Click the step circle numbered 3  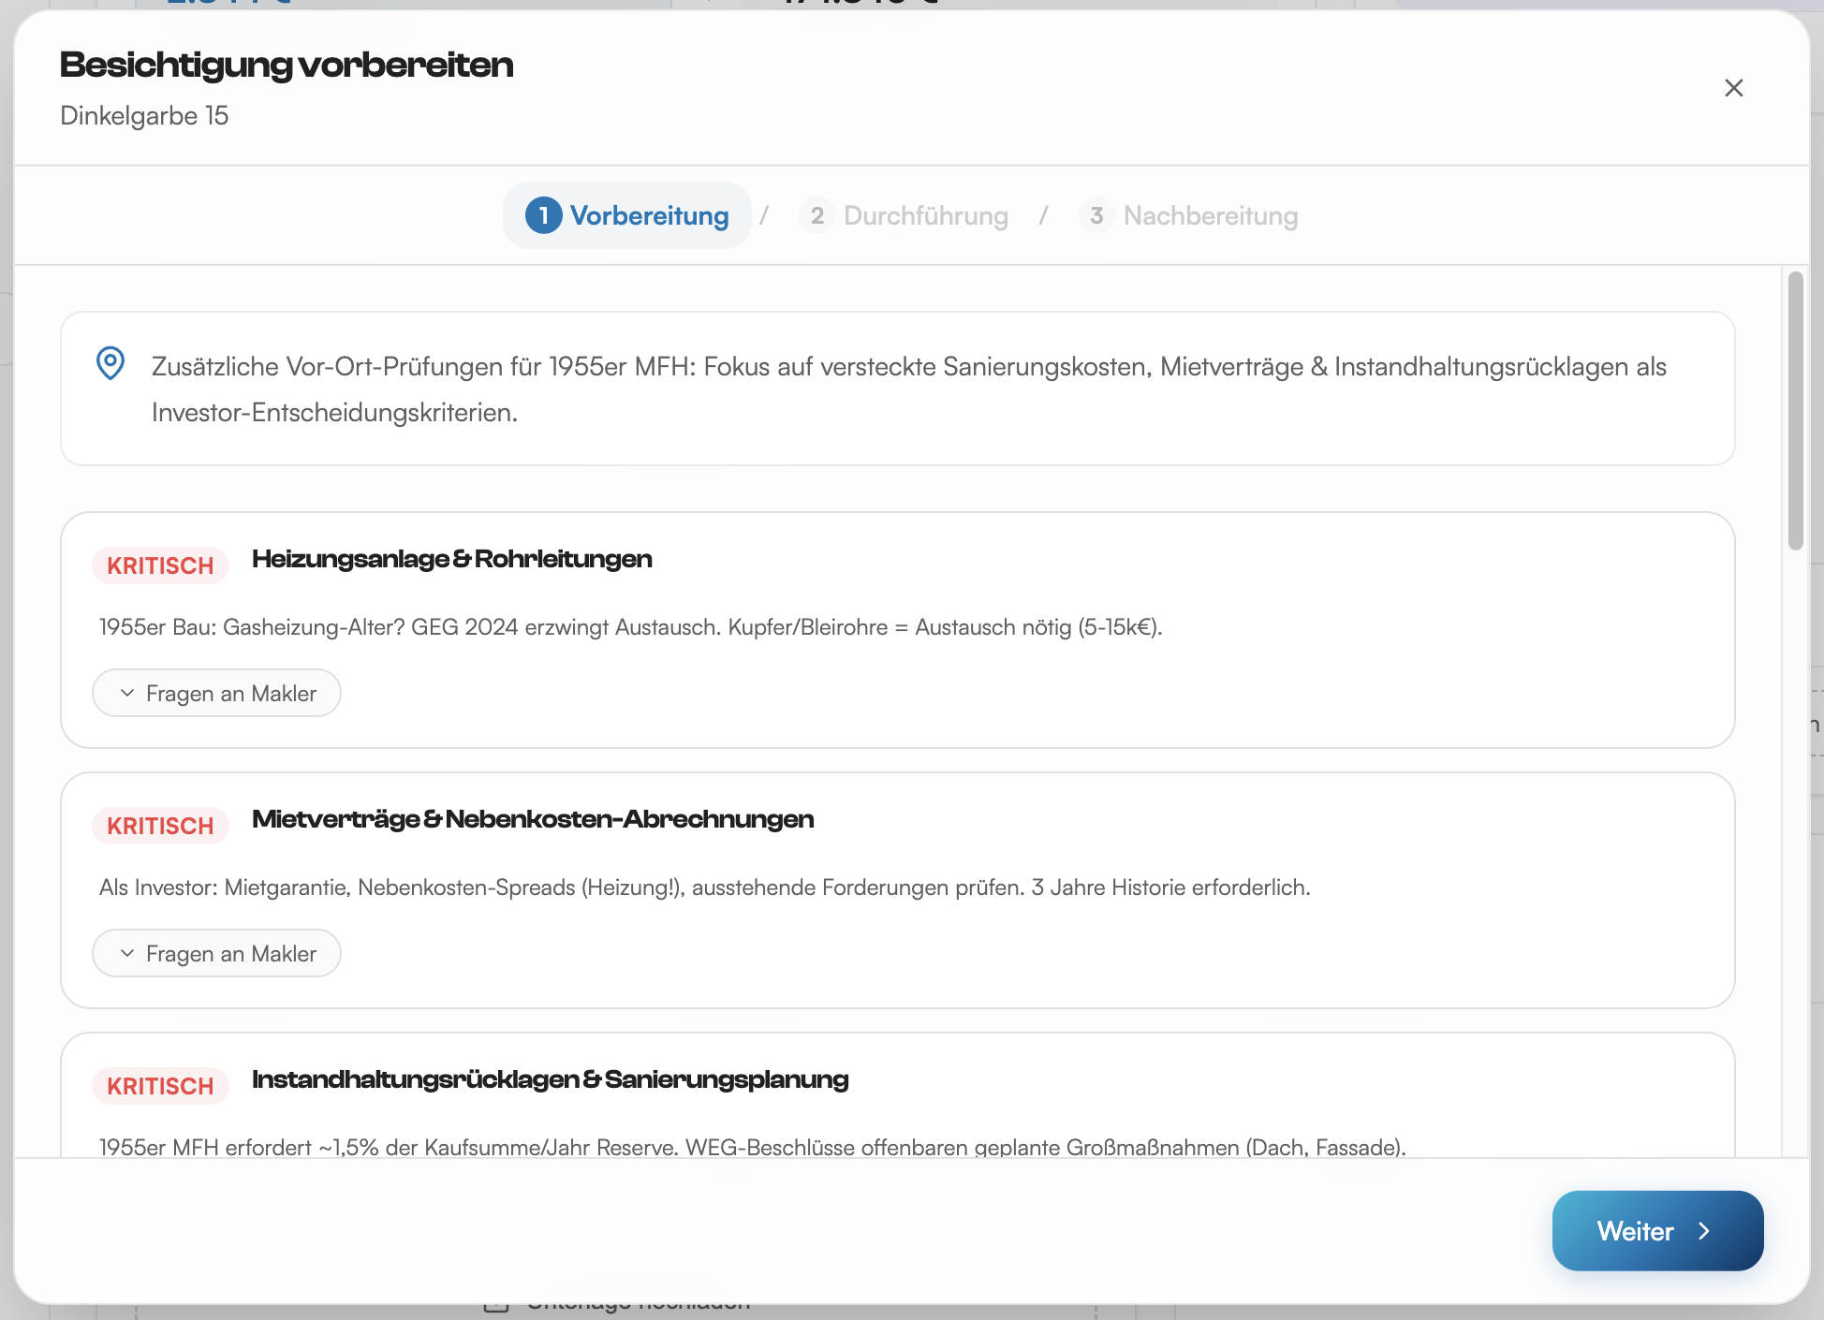click(1096, 215)
